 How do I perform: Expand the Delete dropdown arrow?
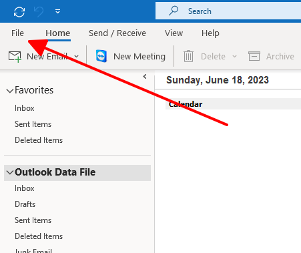point(234,57)
